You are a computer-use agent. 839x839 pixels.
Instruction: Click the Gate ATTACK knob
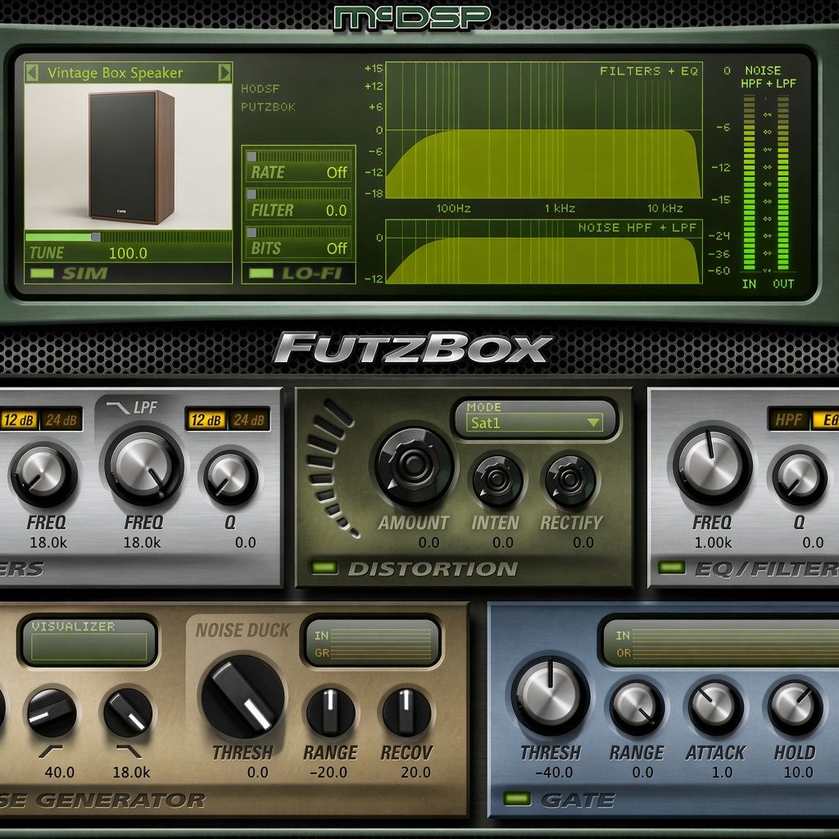point(715,707)
